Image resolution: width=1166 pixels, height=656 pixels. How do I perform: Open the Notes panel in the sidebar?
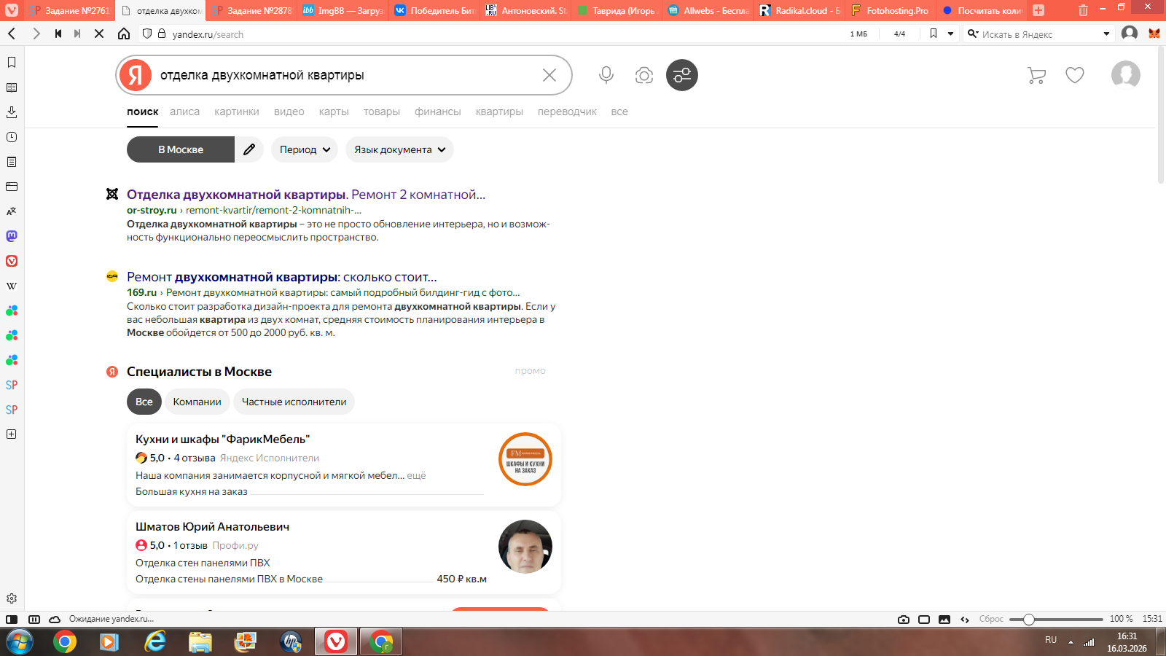(x=12, y=162)
